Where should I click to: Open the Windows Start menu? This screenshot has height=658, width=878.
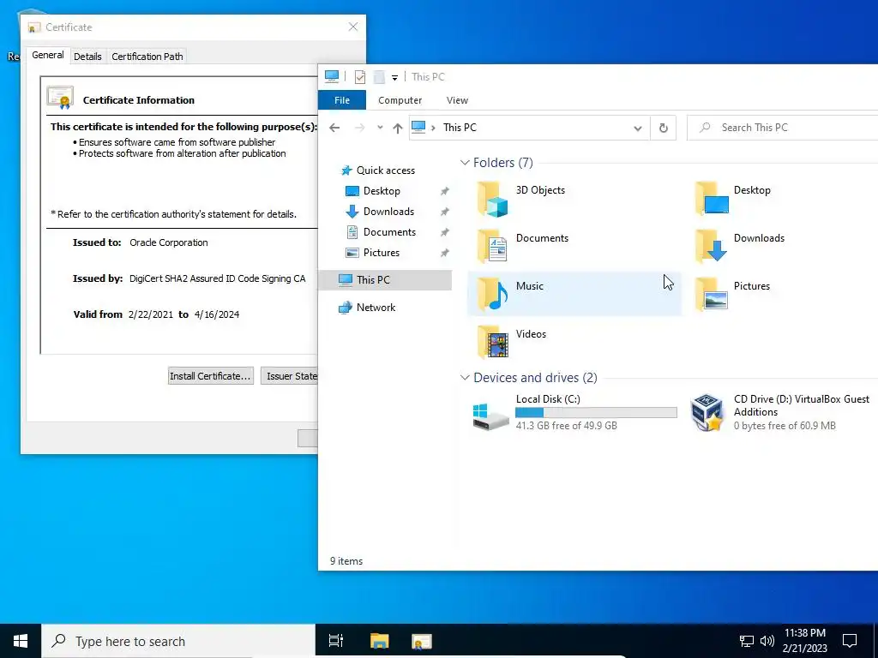(21, 641)
